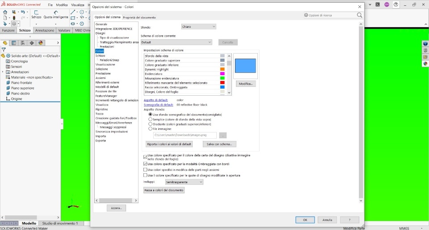
Task: Toggle 'colore della carta del disegno' checkbox
Action: (145, 157)
